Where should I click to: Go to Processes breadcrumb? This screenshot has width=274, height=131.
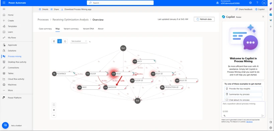pos(43,20)
